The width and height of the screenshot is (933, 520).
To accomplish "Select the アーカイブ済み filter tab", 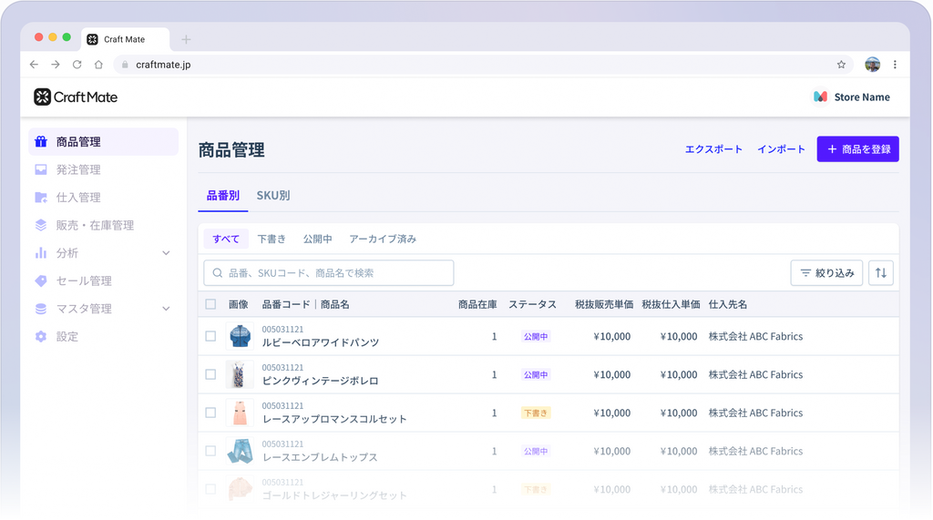I will [383, 240].
